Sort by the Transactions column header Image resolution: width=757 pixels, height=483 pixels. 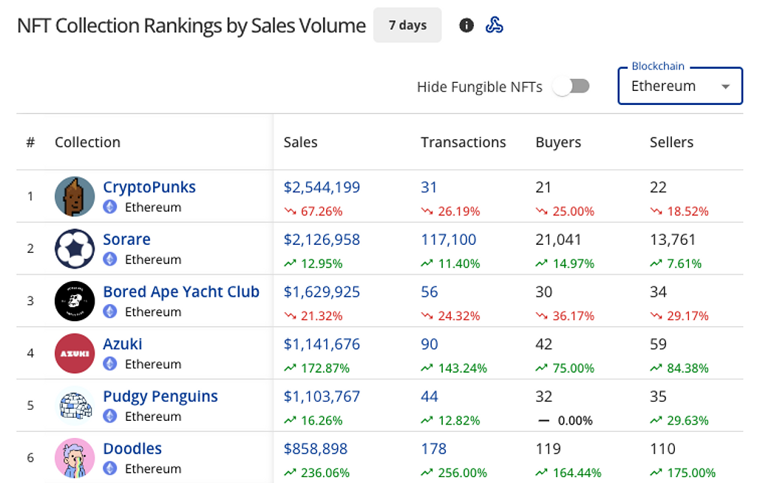pos(464,143)
